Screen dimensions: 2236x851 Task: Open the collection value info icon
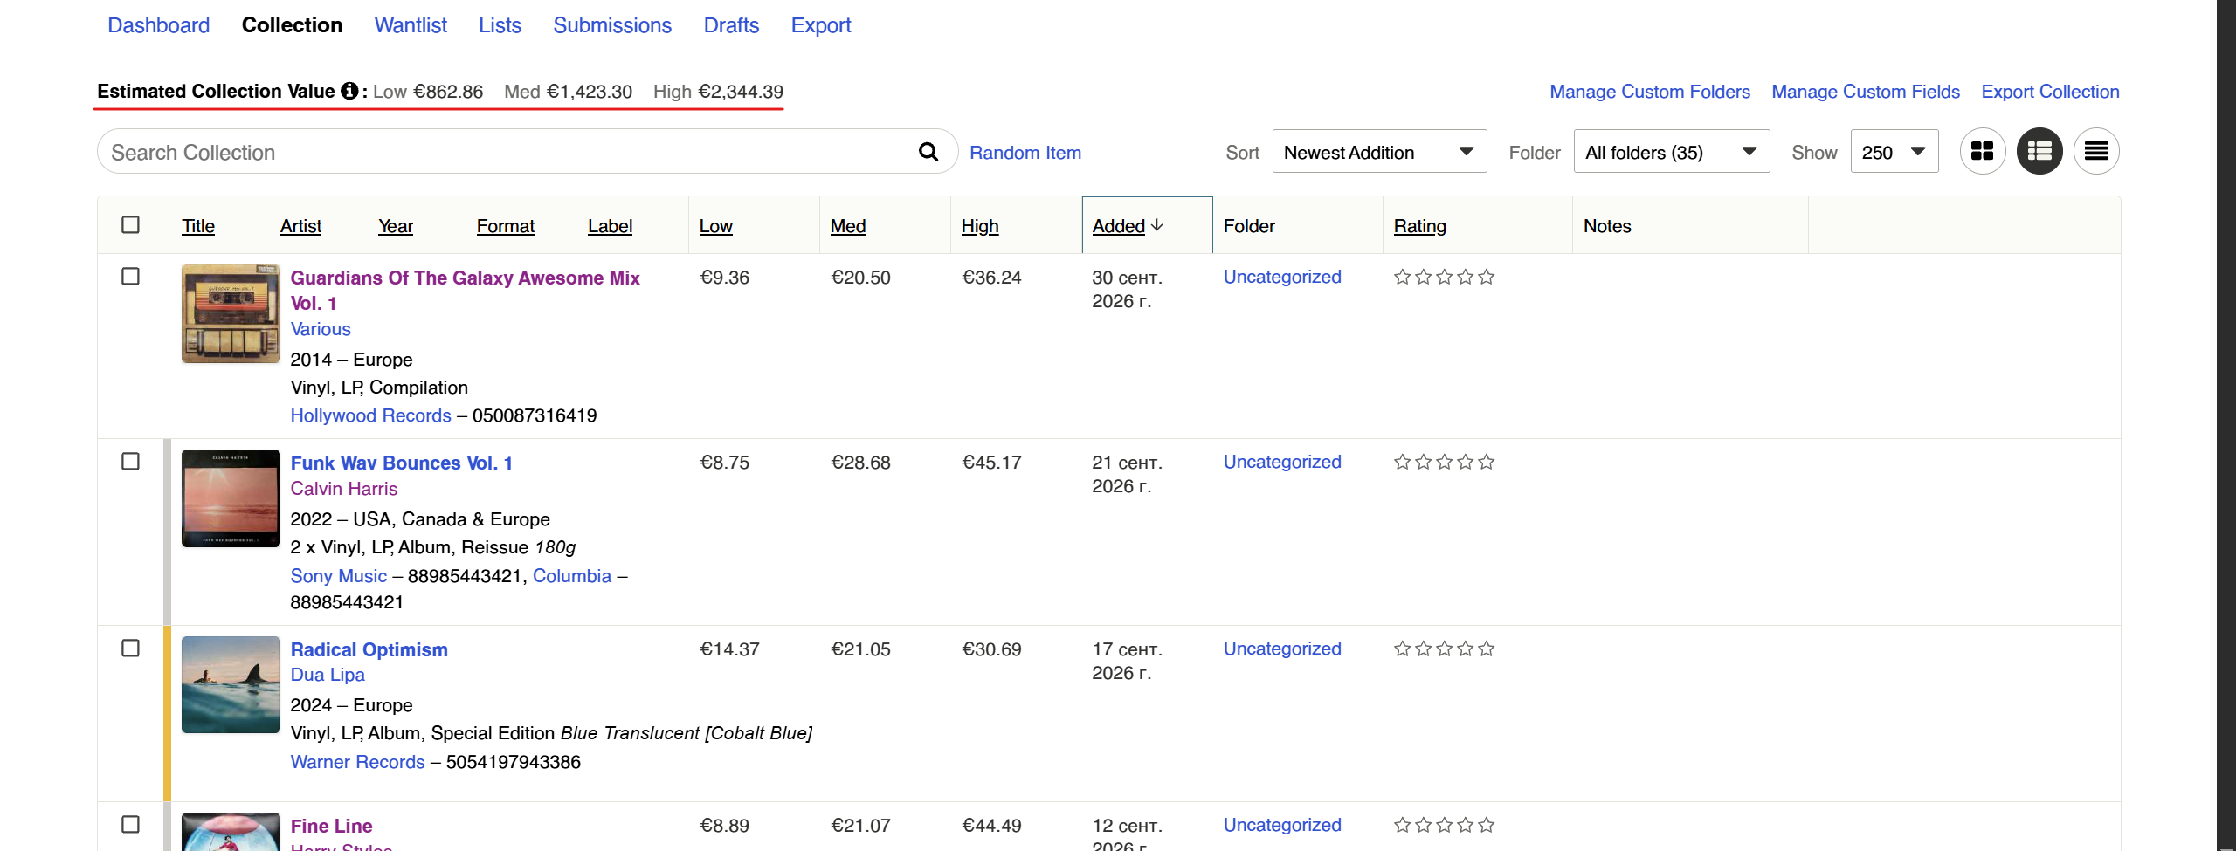pyautogui.click(x=349, y=91)
